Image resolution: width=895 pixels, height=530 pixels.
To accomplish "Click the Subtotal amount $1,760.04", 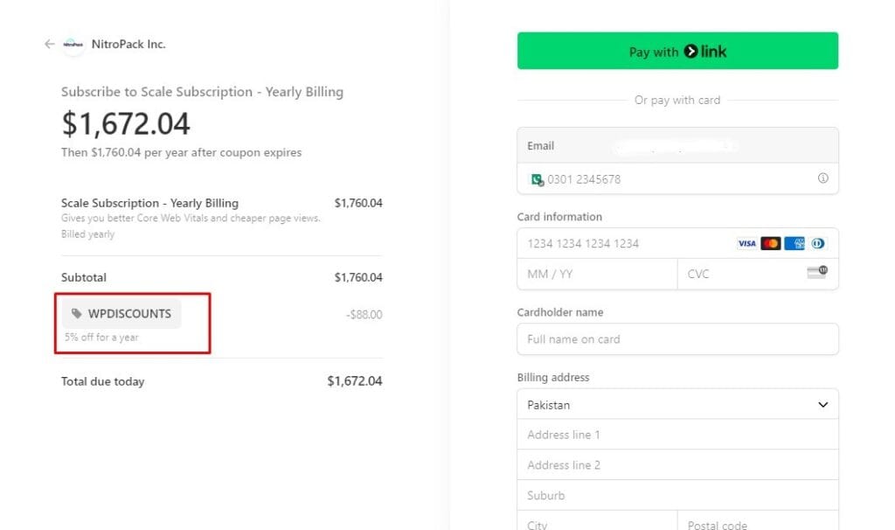I will [358, 277].
